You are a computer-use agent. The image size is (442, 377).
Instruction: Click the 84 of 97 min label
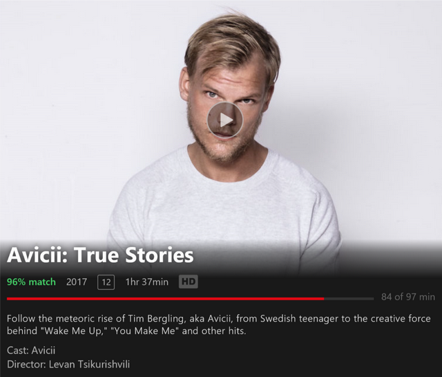[x=408, y=297]
